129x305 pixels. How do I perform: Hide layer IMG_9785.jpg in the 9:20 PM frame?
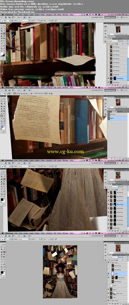[x=109, y=193]
